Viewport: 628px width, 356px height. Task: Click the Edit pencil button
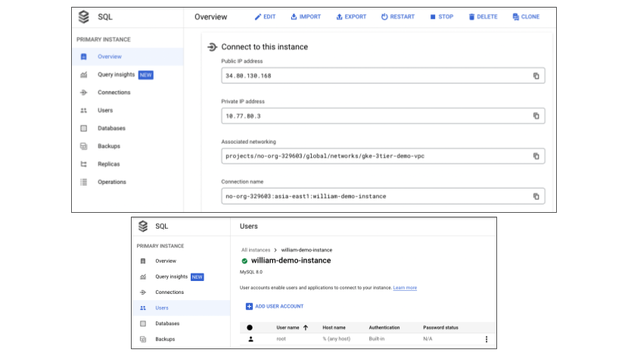click(x=265, y=17)
